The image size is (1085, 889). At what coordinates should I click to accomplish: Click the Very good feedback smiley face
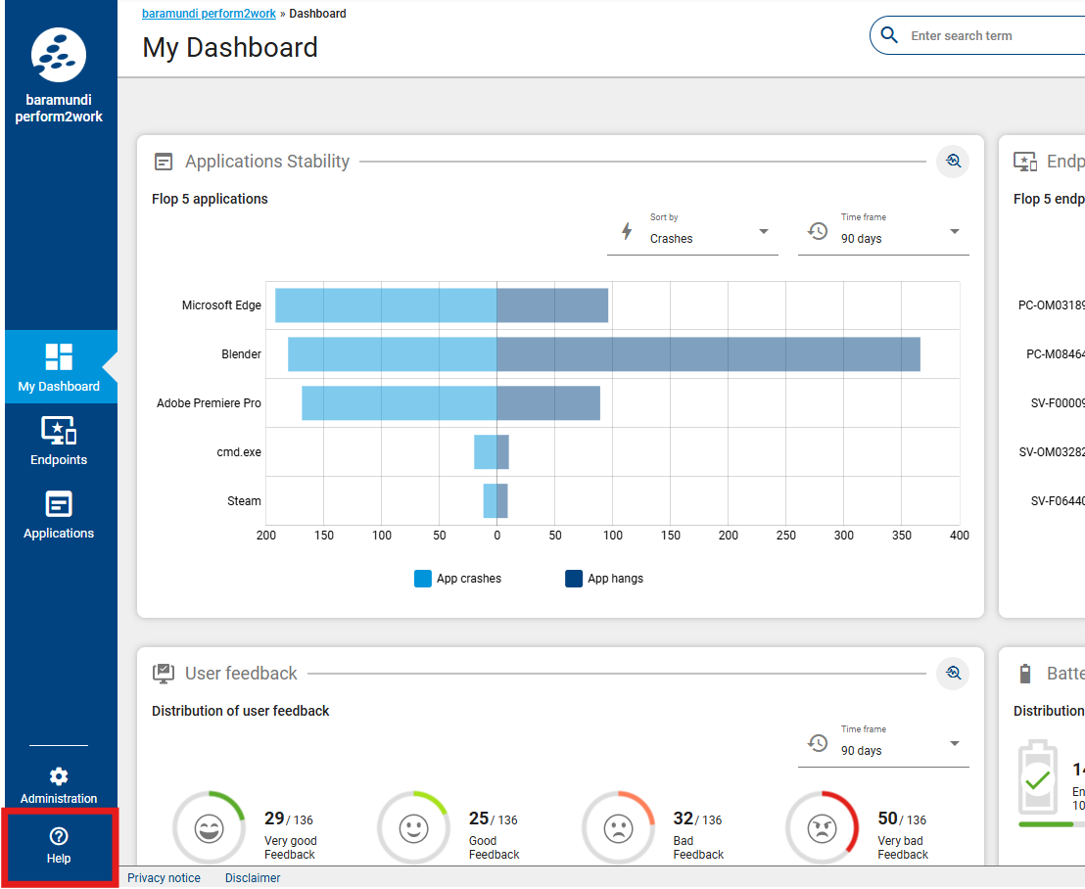tap(209, 828)
